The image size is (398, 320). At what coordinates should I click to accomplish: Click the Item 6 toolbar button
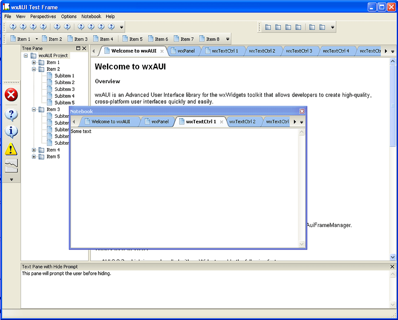click(158, 39)
